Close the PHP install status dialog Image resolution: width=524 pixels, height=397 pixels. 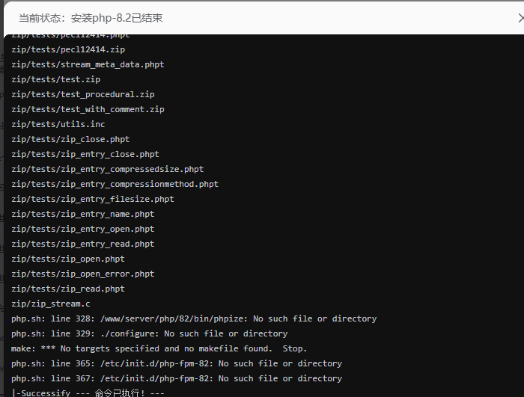(x=521, y=16)
